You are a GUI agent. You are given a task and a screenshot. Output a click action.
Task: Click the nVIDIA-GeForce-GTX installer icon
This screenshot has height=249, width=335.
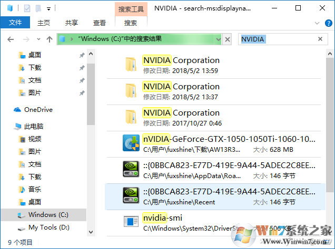tap(131, 143)
